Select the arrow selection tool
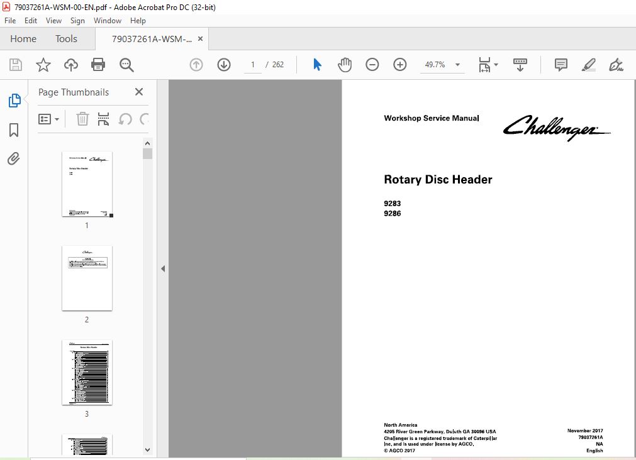 (x=317, y=65)
